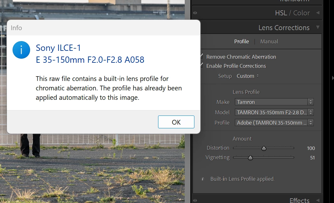334x203 pixels.
Task: Switch to the Manual tab
Action: [x=269, y=41]
